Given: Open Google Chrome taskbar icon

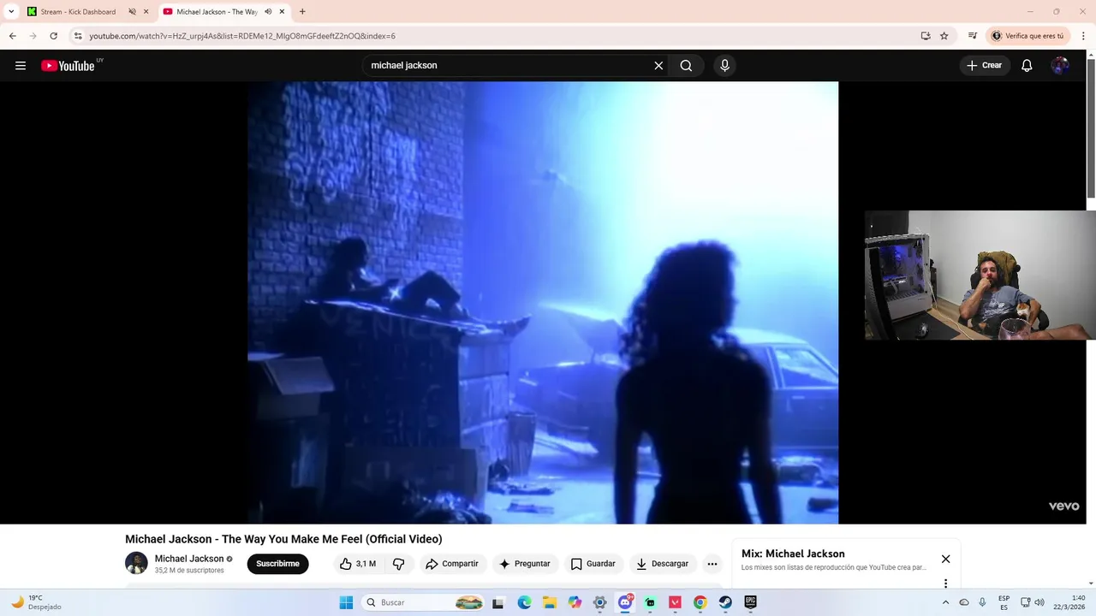Looking at the screenshot, I should 700,602.
